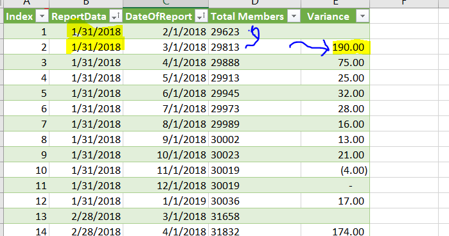Image resolution: width=449 pixels, height=236 pixels.
Task: Click the 29973 total members cell
Action: pos(254,109)
